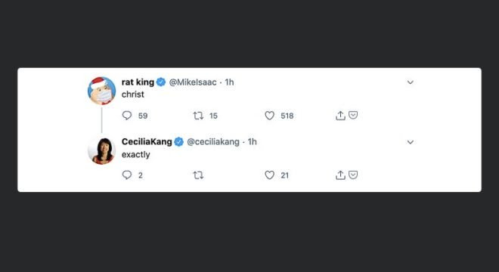
Task: Open the chevron menu on rat king's tweet
Action: tap(411, 82)
